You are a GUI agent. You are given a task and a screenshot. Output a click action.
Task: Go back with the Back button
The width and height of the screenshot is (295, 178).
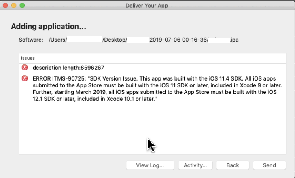(x=233, y=165)
